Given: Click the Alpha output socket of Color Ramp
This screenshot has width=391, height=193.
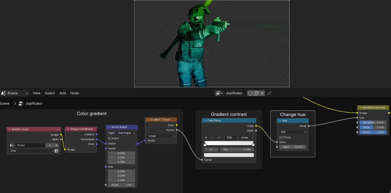Looking at the screenshot, I should tap(256, 131).
